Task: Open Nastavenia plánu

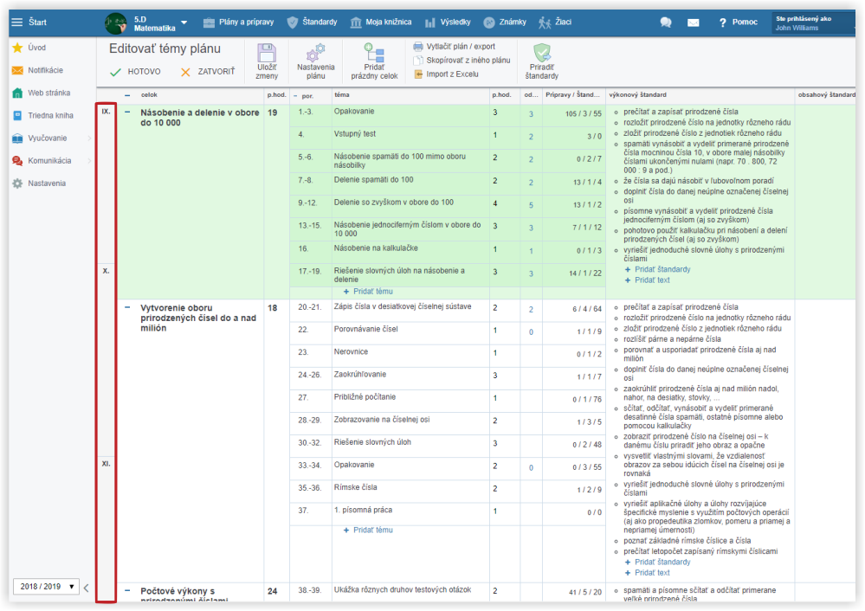Action: coord(316,61)
